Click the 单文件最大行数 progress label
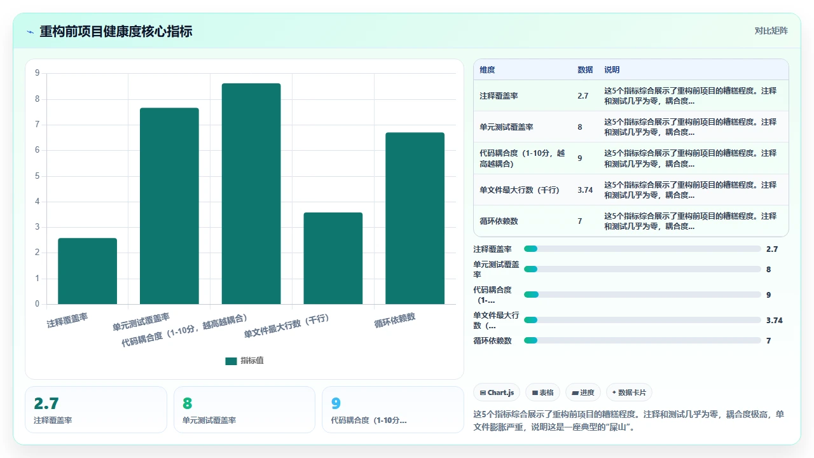This screenshot has height=458, width=814. click(496, 320)
